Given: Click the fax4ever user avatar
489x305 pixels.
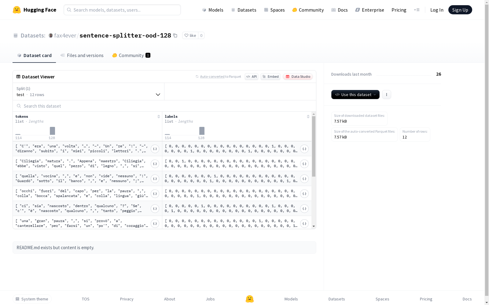Looking at the screenshot, I should (x=51, y=35).
